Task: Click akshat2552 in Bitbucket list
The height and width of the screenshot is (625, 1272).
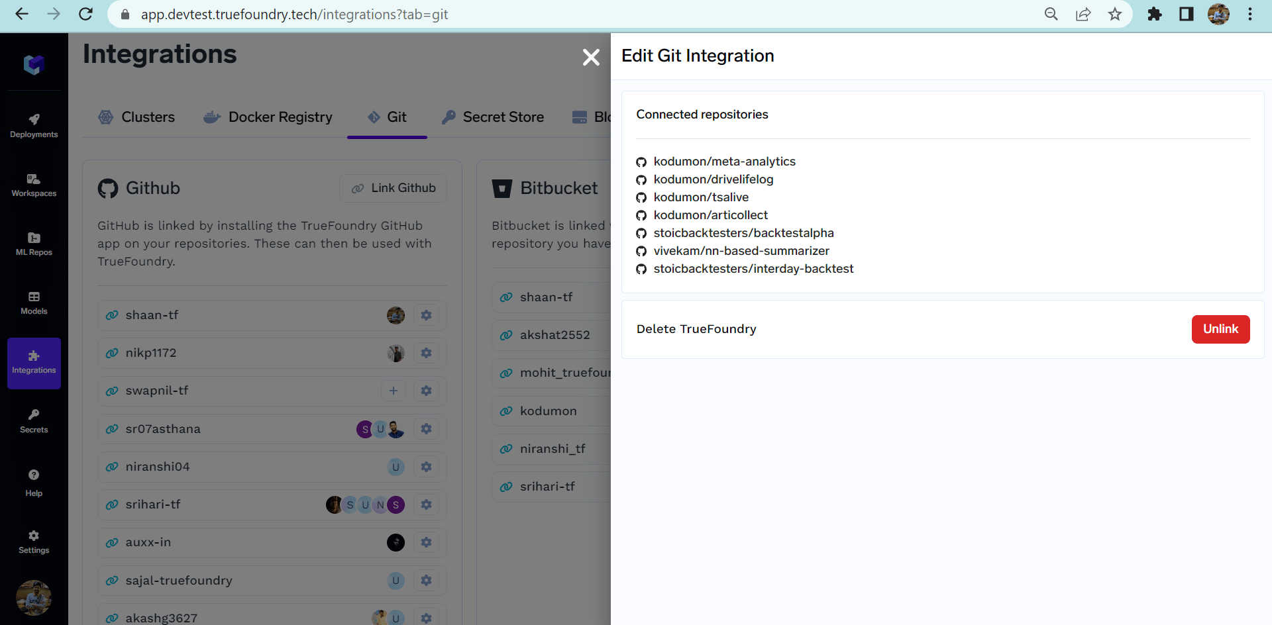Action: click(x=555, y=335)
